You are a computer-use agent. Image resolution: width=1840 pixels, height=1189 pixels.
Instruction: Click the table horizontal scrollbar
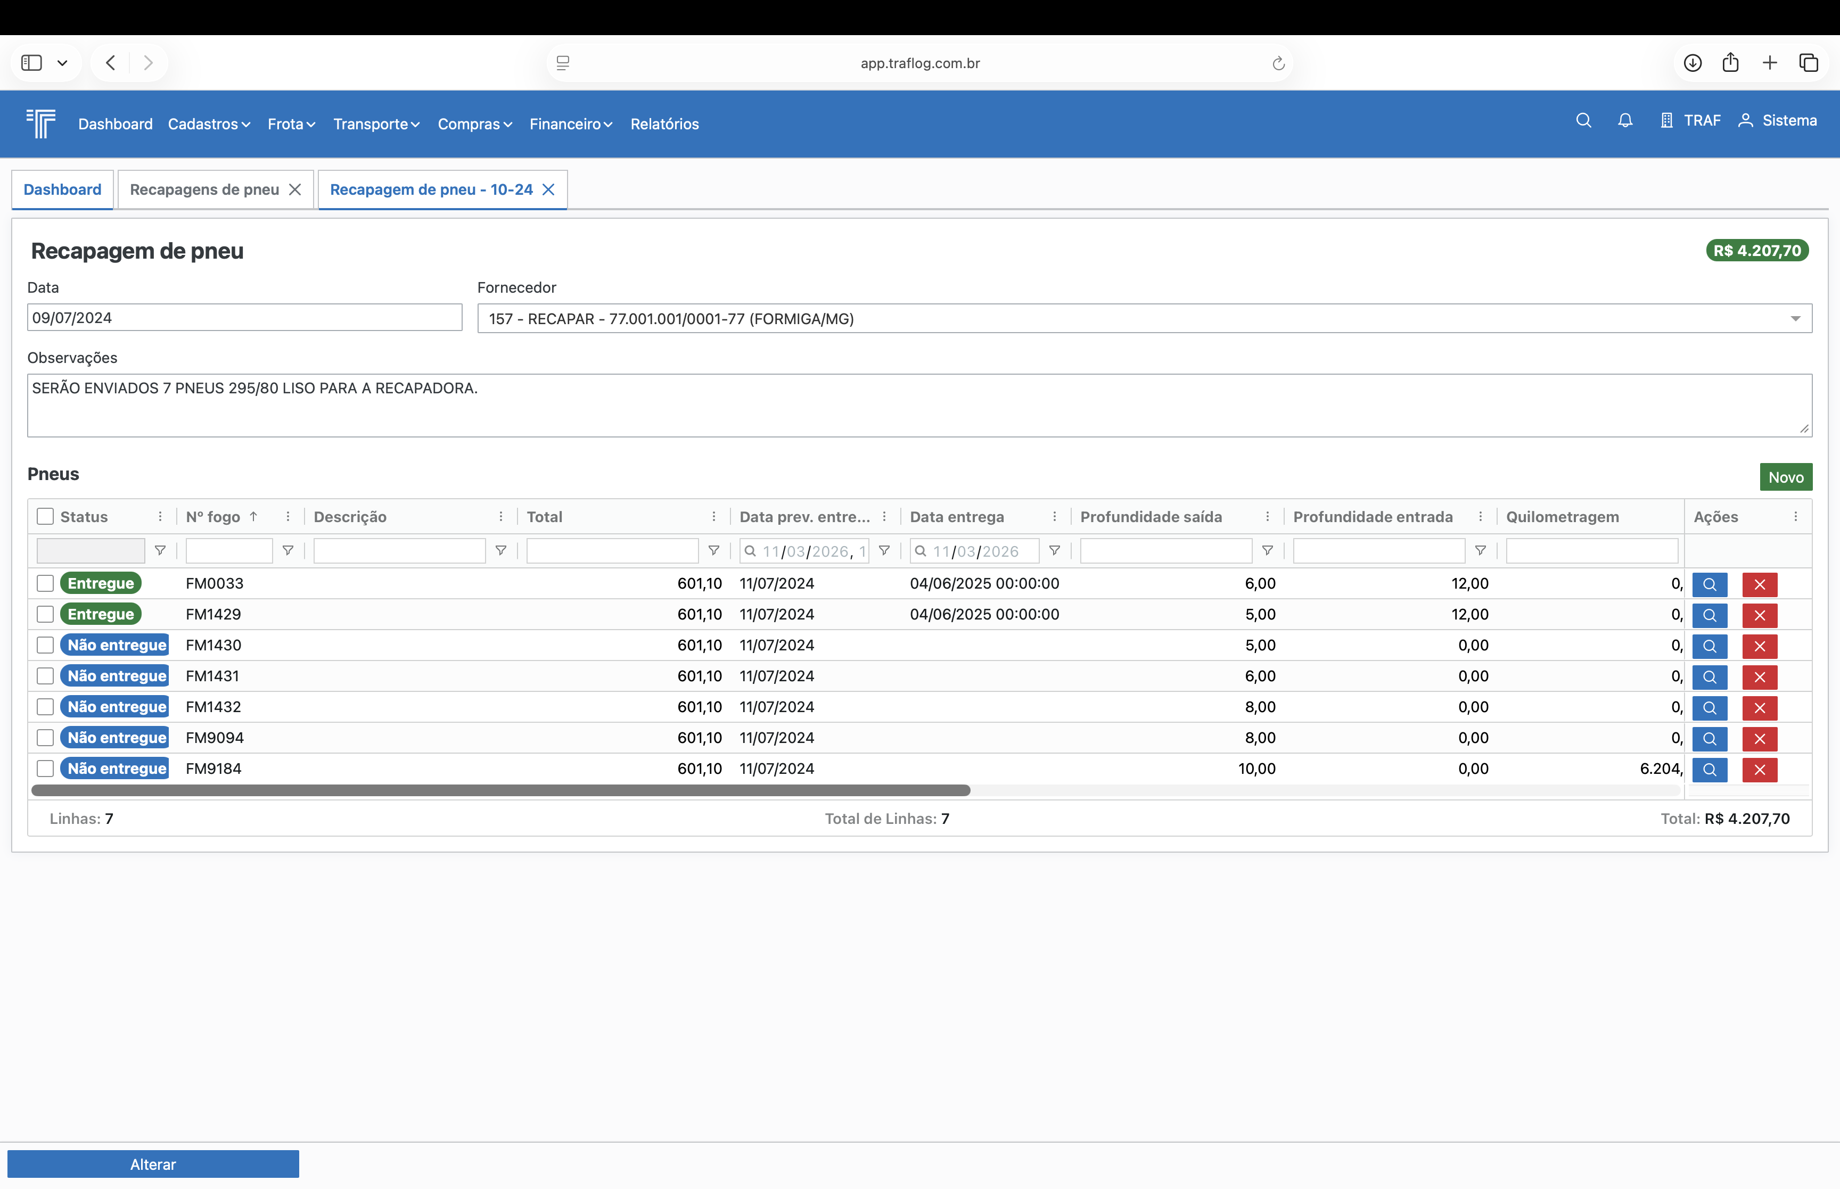[x=500, y=790]
